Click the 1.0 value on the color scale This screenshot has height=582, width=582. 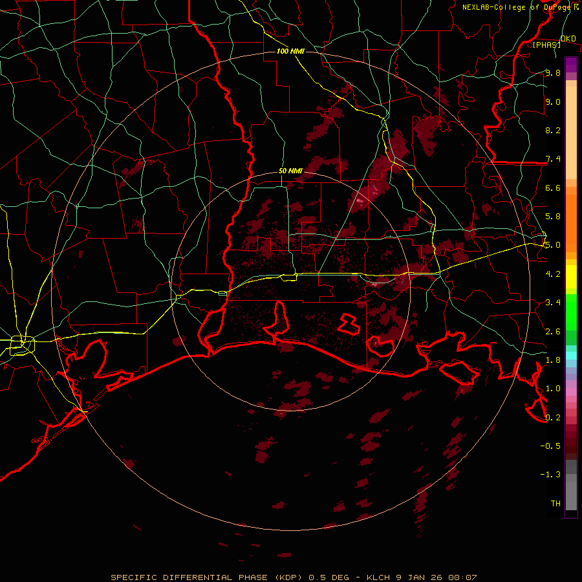(553, 388)
